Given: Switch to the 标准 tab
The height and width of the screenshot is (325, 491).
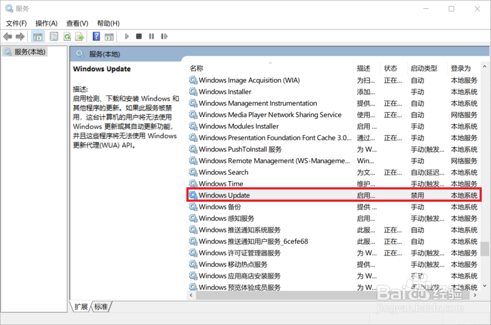Looking at the screenshot, I should tap(101, 306).
